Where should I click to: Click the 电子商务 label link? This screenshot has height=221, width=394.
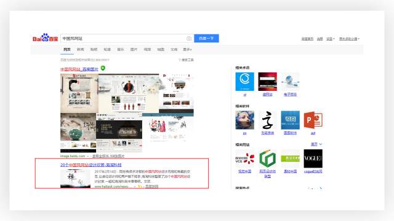[290, 95]
